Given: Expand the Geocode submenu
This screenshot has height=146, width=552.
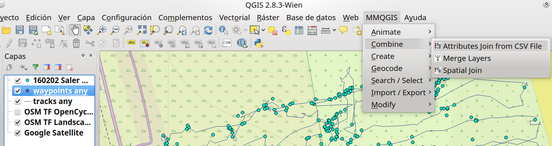Looking at the screenshot, I should 399,68.
